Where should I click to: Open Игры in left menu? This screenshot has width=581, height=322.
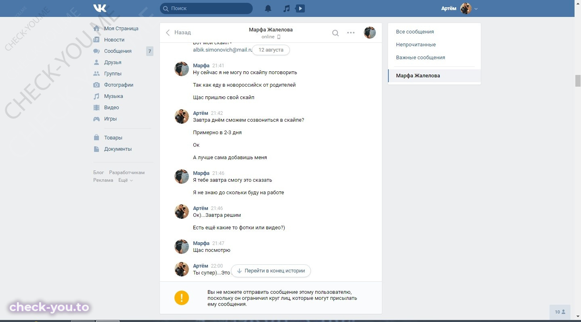click(x=110, y=119)
